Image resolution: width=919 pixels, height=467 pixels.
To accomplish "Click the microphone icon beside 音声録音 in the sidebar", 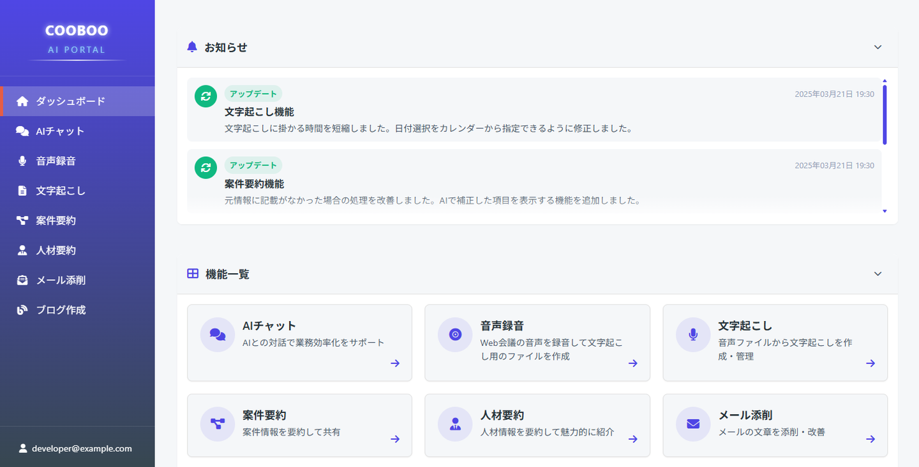I will click(22, 161).
